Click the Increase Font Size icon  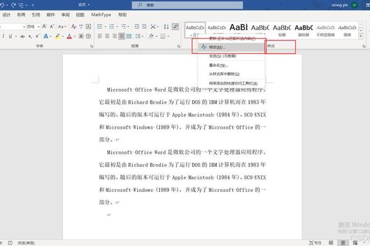[x=44, y=26]
